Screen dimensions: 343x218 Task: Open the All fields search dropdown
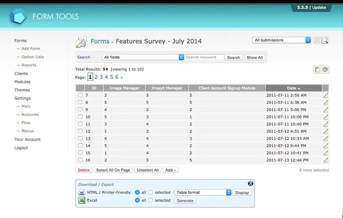pyautogui.click(x=143, y=57)
